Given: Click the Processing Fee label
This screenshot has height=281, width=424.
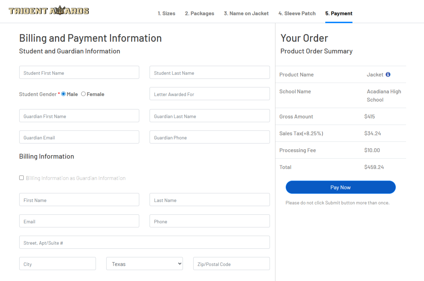Looking at the screenshot, I should point(297,150).
